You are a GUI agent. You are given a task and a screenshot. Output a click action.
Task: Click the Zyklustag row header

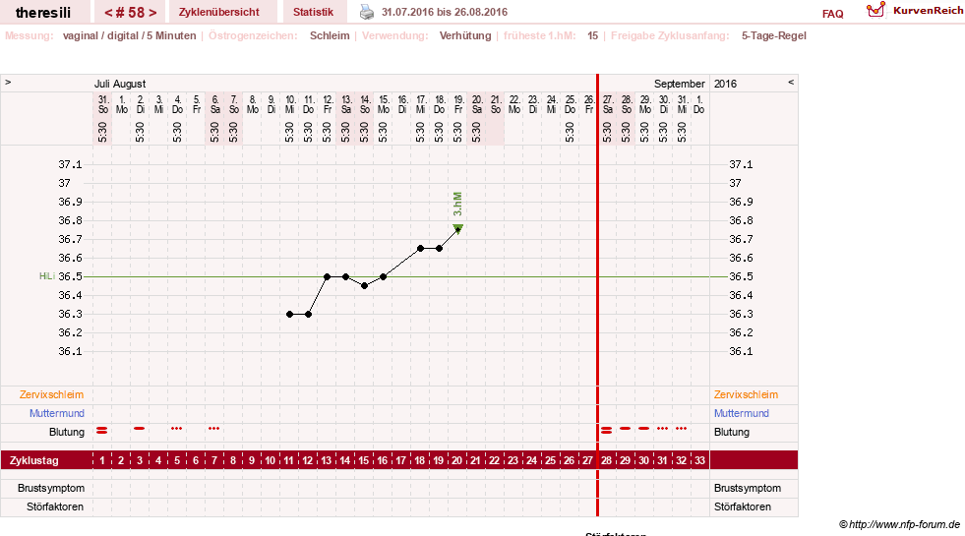coord(34,460)
